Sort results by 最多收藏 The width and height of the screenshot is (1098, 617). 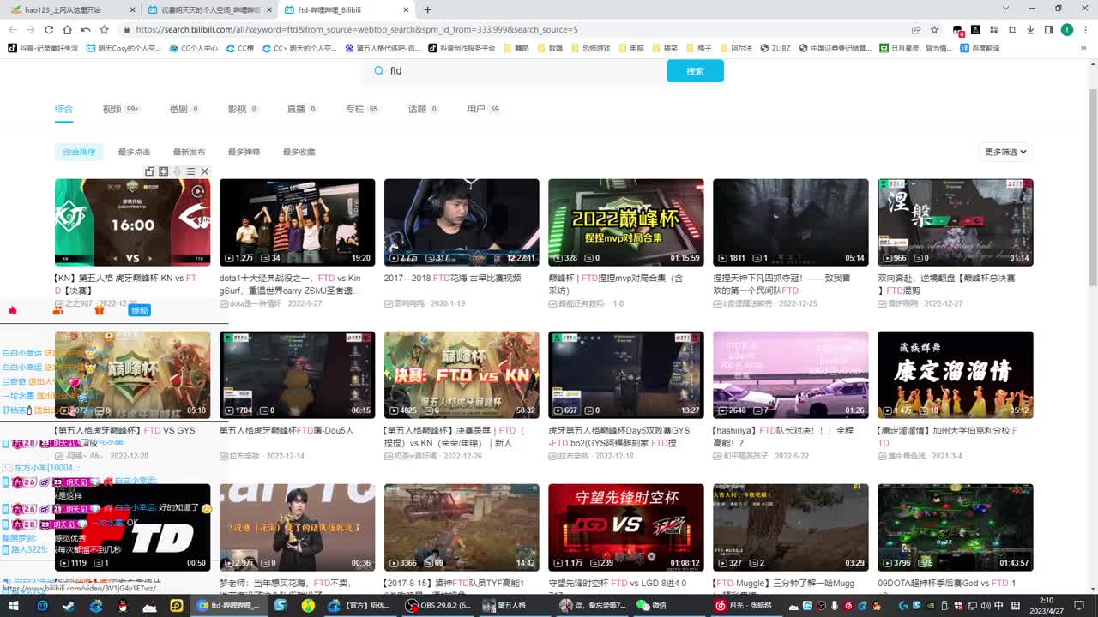299,152
